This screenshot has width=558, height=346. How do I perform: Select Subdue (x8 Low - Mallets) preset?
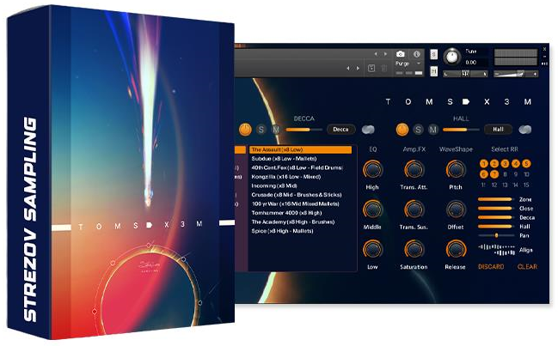pyautogui.click(x=301, y=159)
